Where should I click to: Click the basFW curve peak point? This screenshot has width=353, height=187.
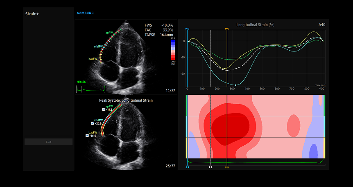(x=224, y=69)
